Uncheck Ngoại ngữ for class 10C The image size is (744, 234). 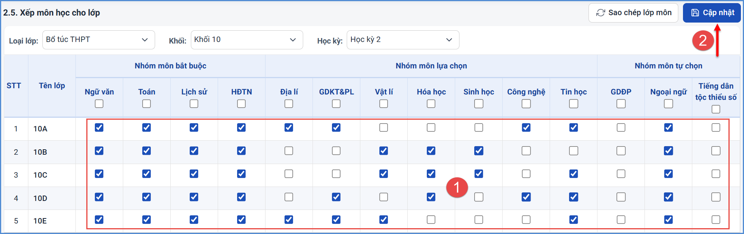click(669, 174)
